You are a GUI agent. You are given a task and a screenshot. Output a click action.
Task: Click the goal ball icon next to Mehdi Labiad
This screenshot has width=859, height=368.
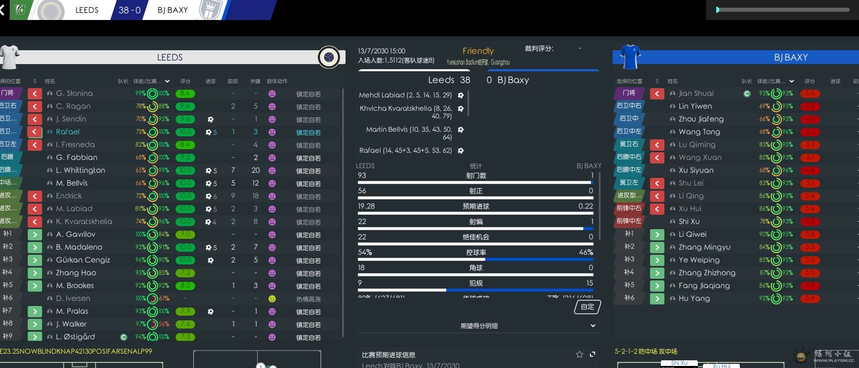click(461, 95)
